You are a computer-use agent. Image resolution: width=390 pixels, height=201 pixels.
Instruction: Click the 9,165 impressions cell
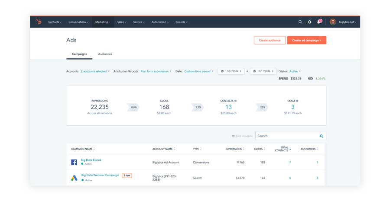[x=240, y=163]
